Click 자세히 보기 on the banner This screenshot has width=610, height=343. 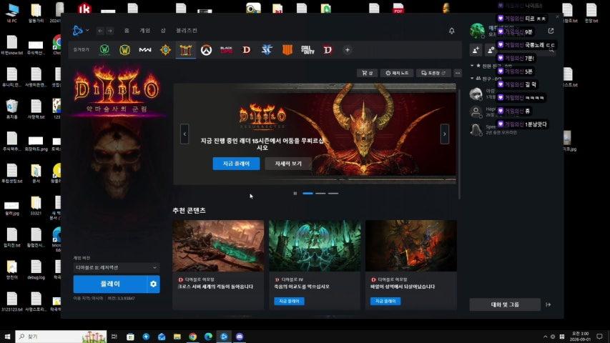288,164
